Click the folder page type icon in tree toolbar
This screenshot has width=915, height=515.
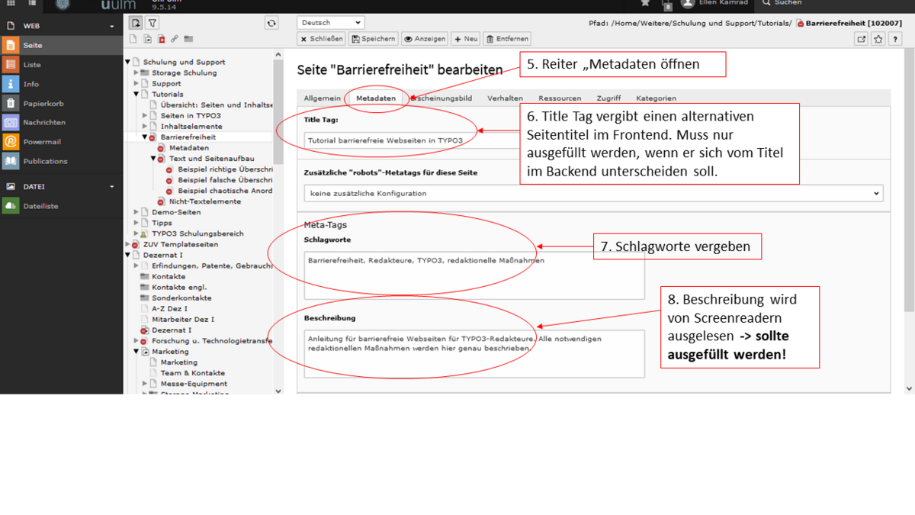click(x=188, y=39)
